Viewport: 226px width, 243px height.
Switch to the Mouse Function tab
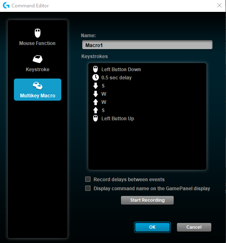[37, 43]
